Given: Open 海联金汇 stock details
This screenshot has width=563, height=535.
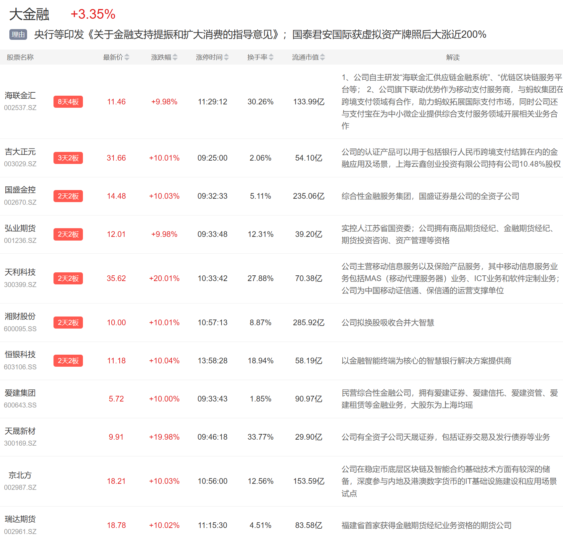Looking at the screenshot, I should click(20, 96).
